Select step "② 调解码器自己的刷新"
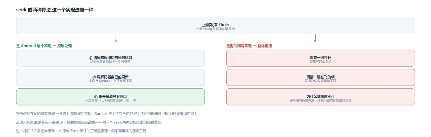Screen dimensions: 431x137 coord(110,77)
